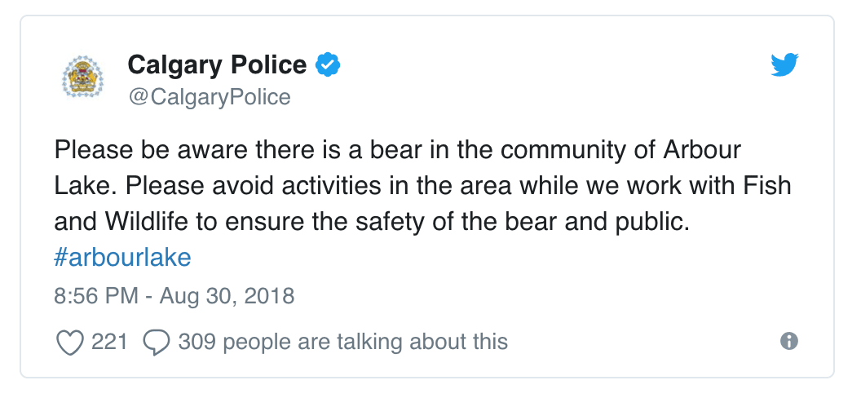Image resolution: width=861 pixels, height=398 pixels.
Task: Open replies via the speech bubble icon
Action: (156, 342)
